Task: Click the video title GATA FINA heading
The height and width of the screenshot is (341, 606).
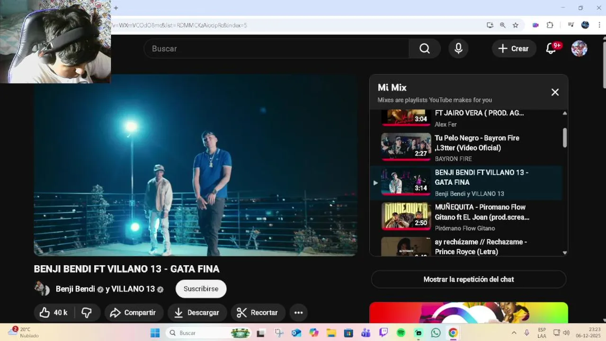Action: tap(126, 269)
